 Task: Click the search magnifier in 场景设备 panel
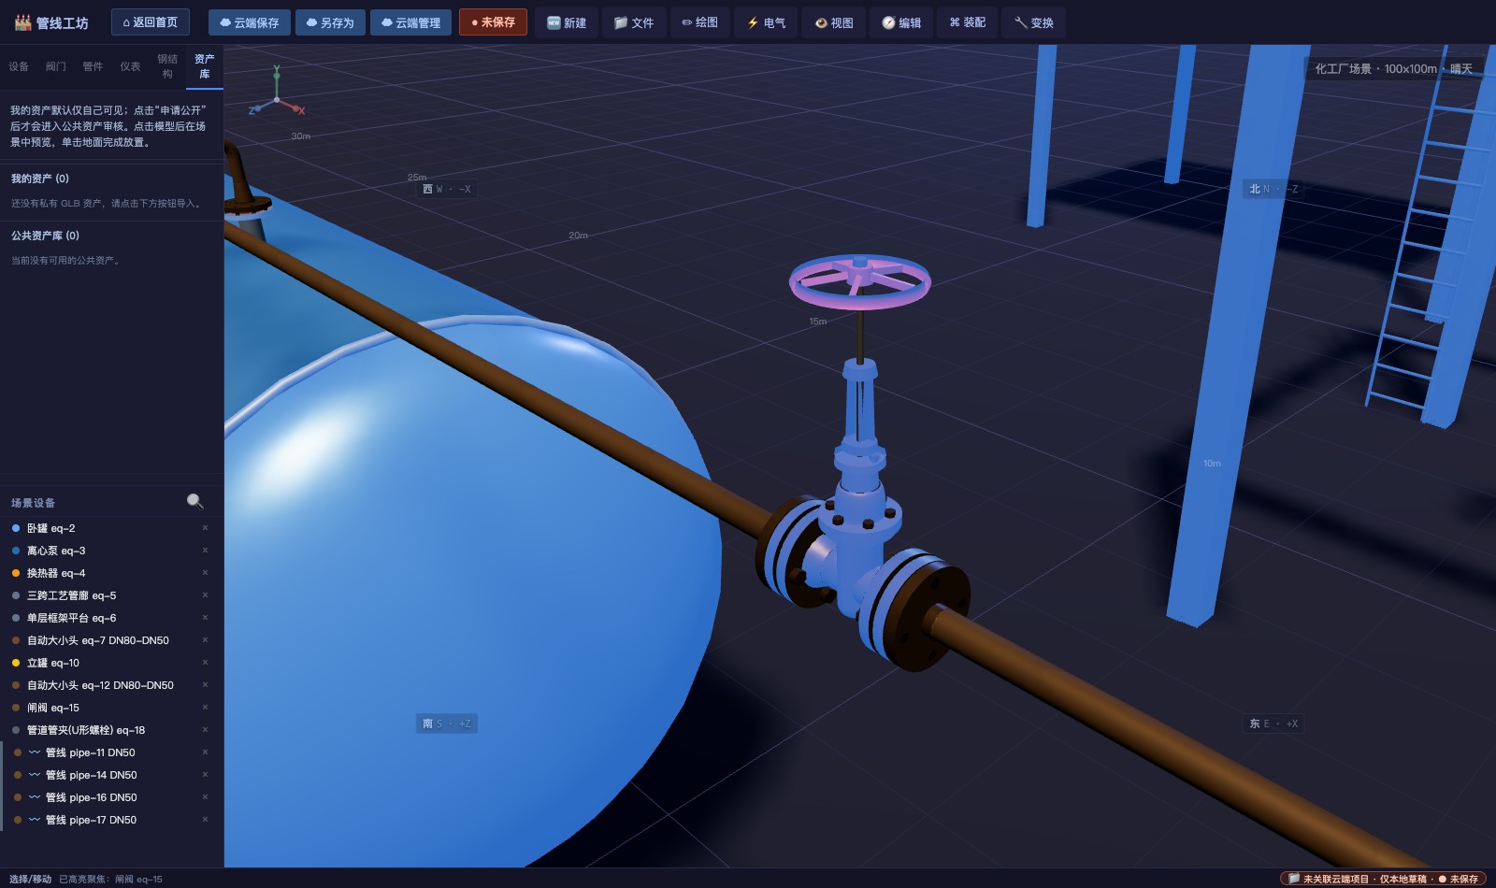click(x=194, y=501)
